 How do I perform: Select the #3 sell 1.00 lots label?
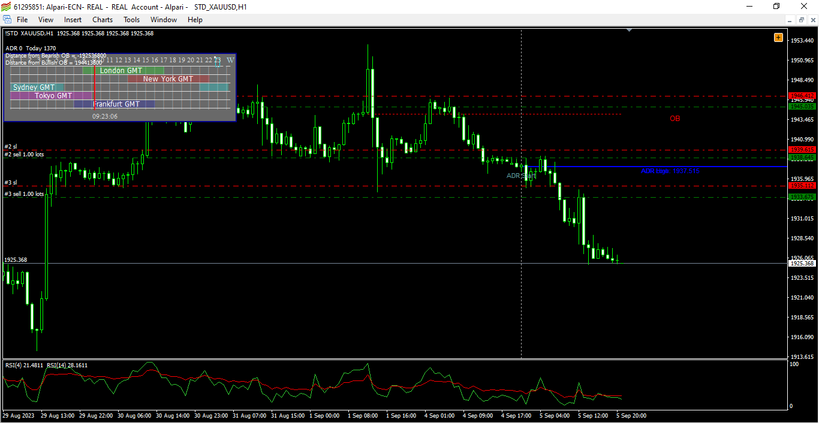tap(24, 194)
